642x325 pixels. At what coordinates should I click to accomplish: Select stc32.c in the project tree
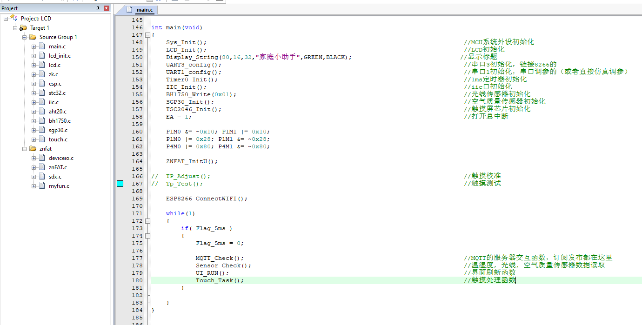[x=57, y=93]
